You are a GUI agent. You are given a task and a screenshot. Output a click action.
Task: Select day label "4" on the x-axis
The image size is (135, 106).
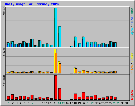21,103
